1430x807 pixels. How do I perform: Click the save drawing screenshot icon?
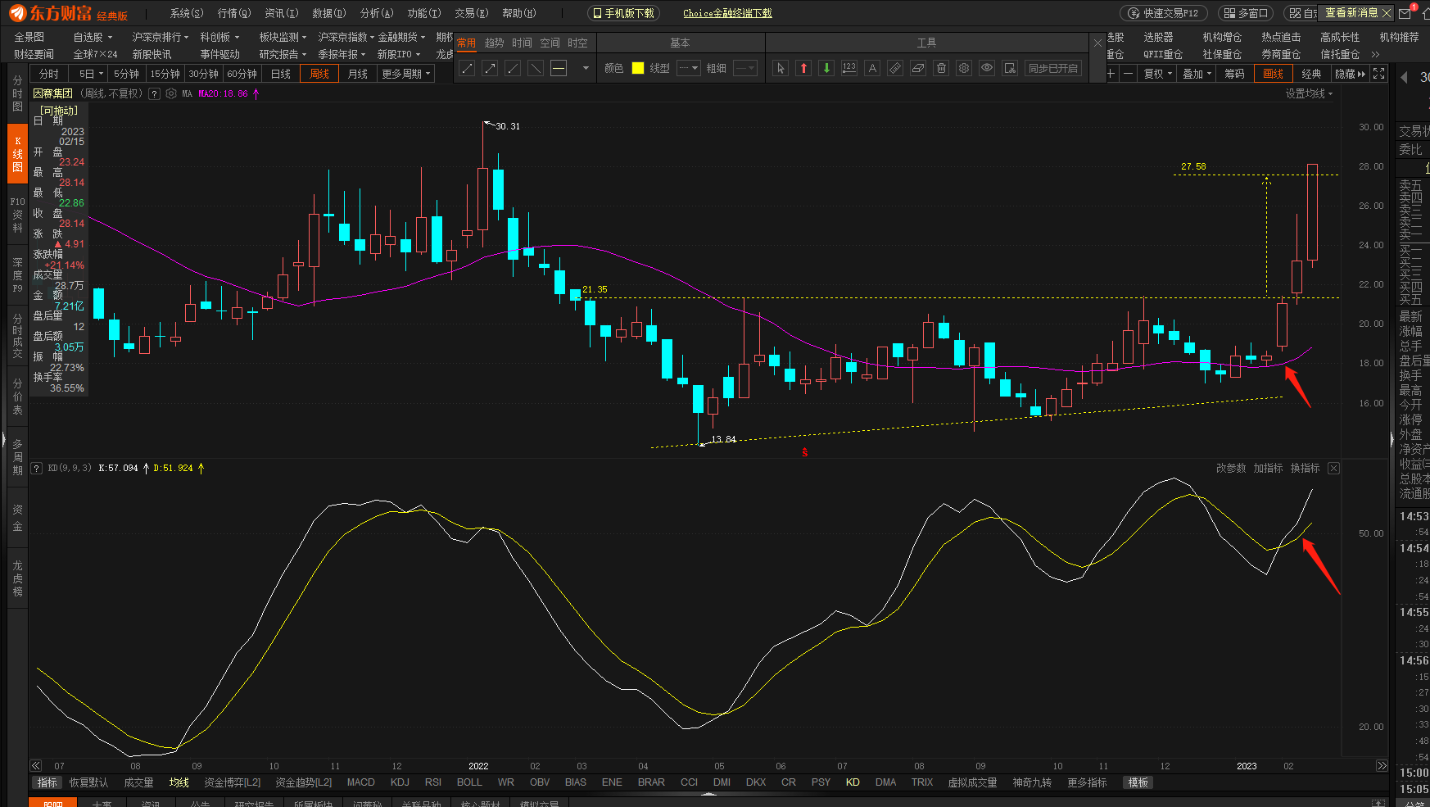[1010, 69]
